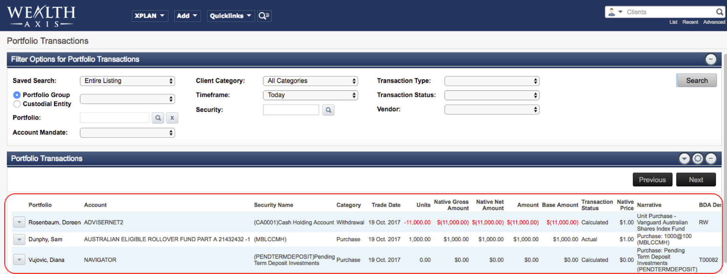Open the Add menu
This screenshot has width=727, height=274.
point(187,16)
